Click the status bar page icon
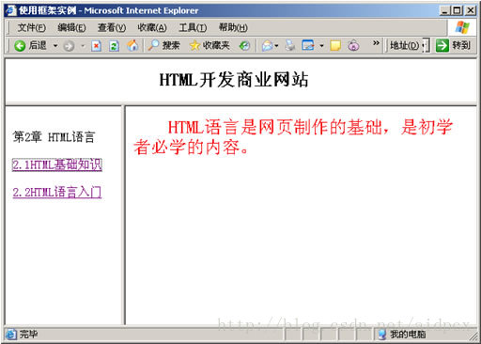Screen dimensions: 481x344 pos(11,335)
